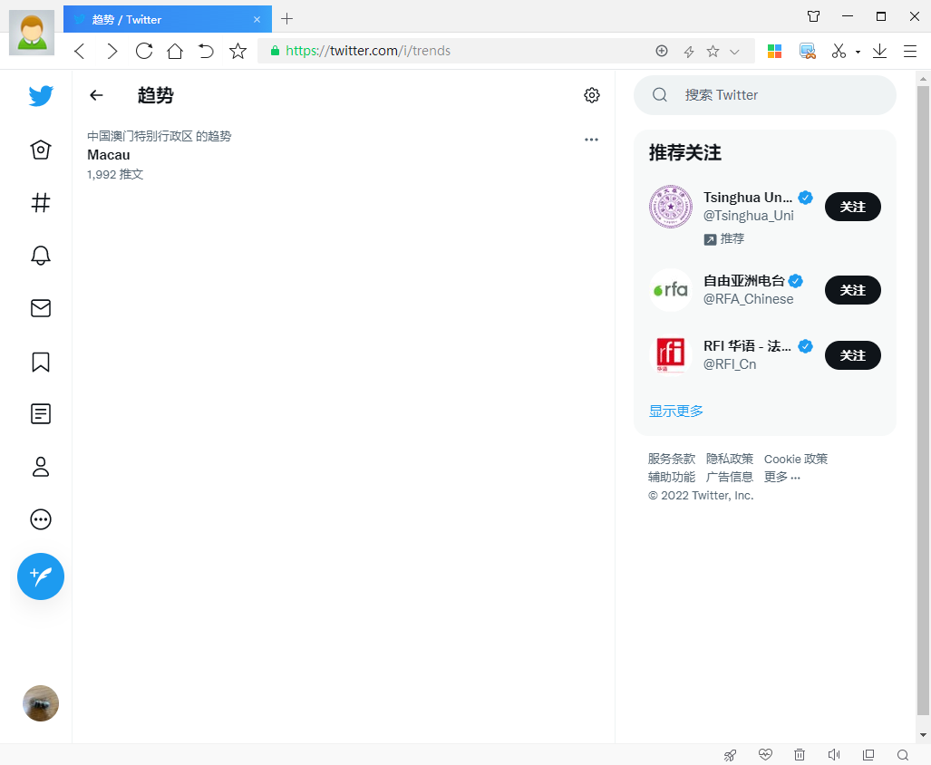The width and height of the screenshot is (931, 765).
Task: Open 广告信息 footer link
Action: (x=729, y=477)
